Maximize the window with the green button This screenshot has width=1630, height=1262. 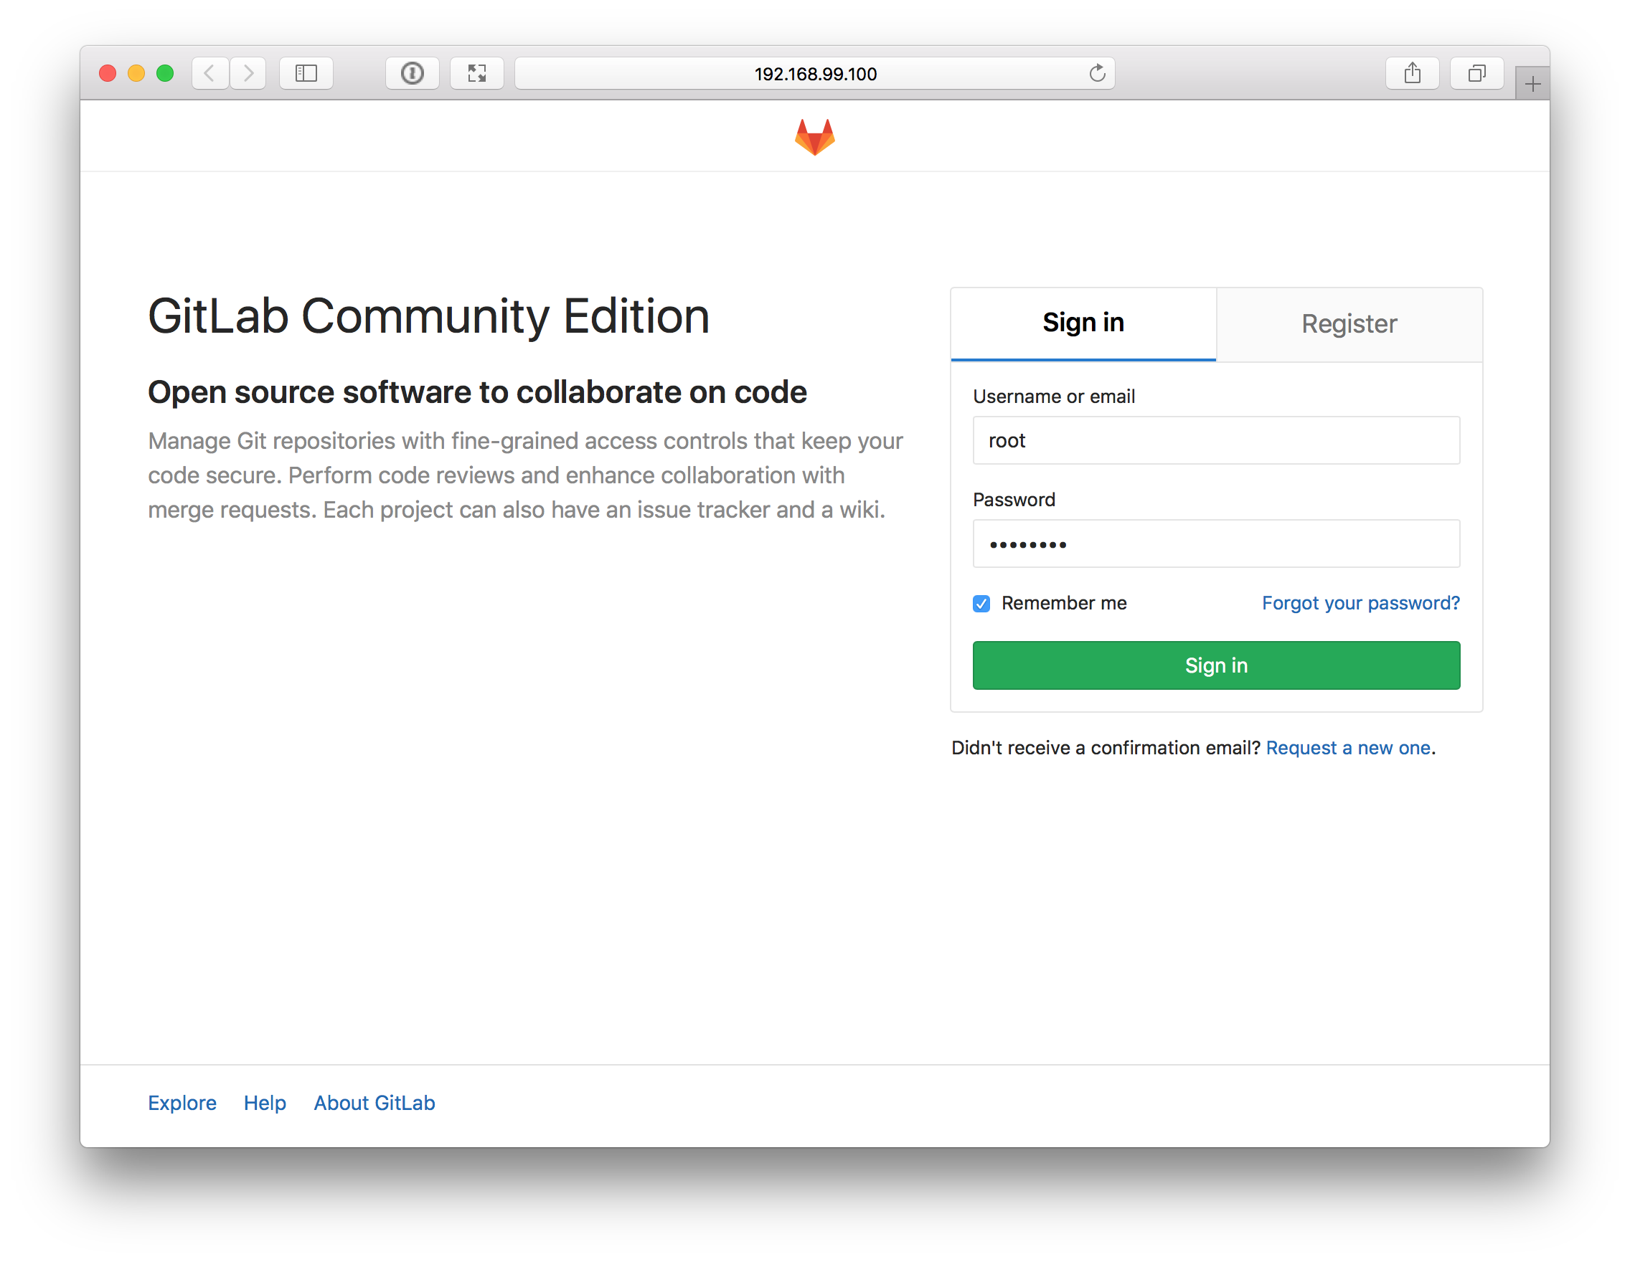coord(165,73)
